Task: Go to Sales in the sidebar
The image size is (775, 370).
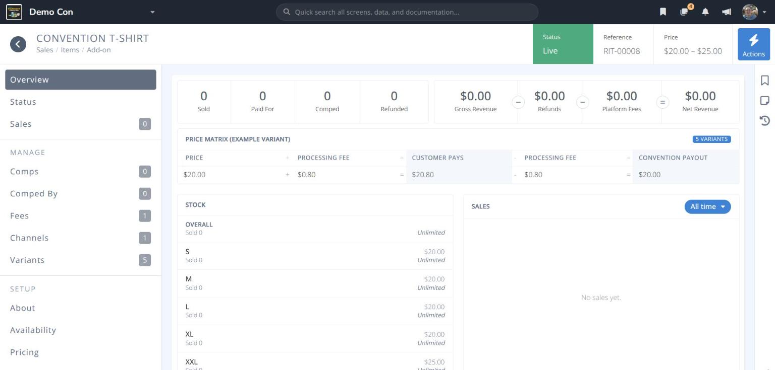Action: [x=81, y=124]
